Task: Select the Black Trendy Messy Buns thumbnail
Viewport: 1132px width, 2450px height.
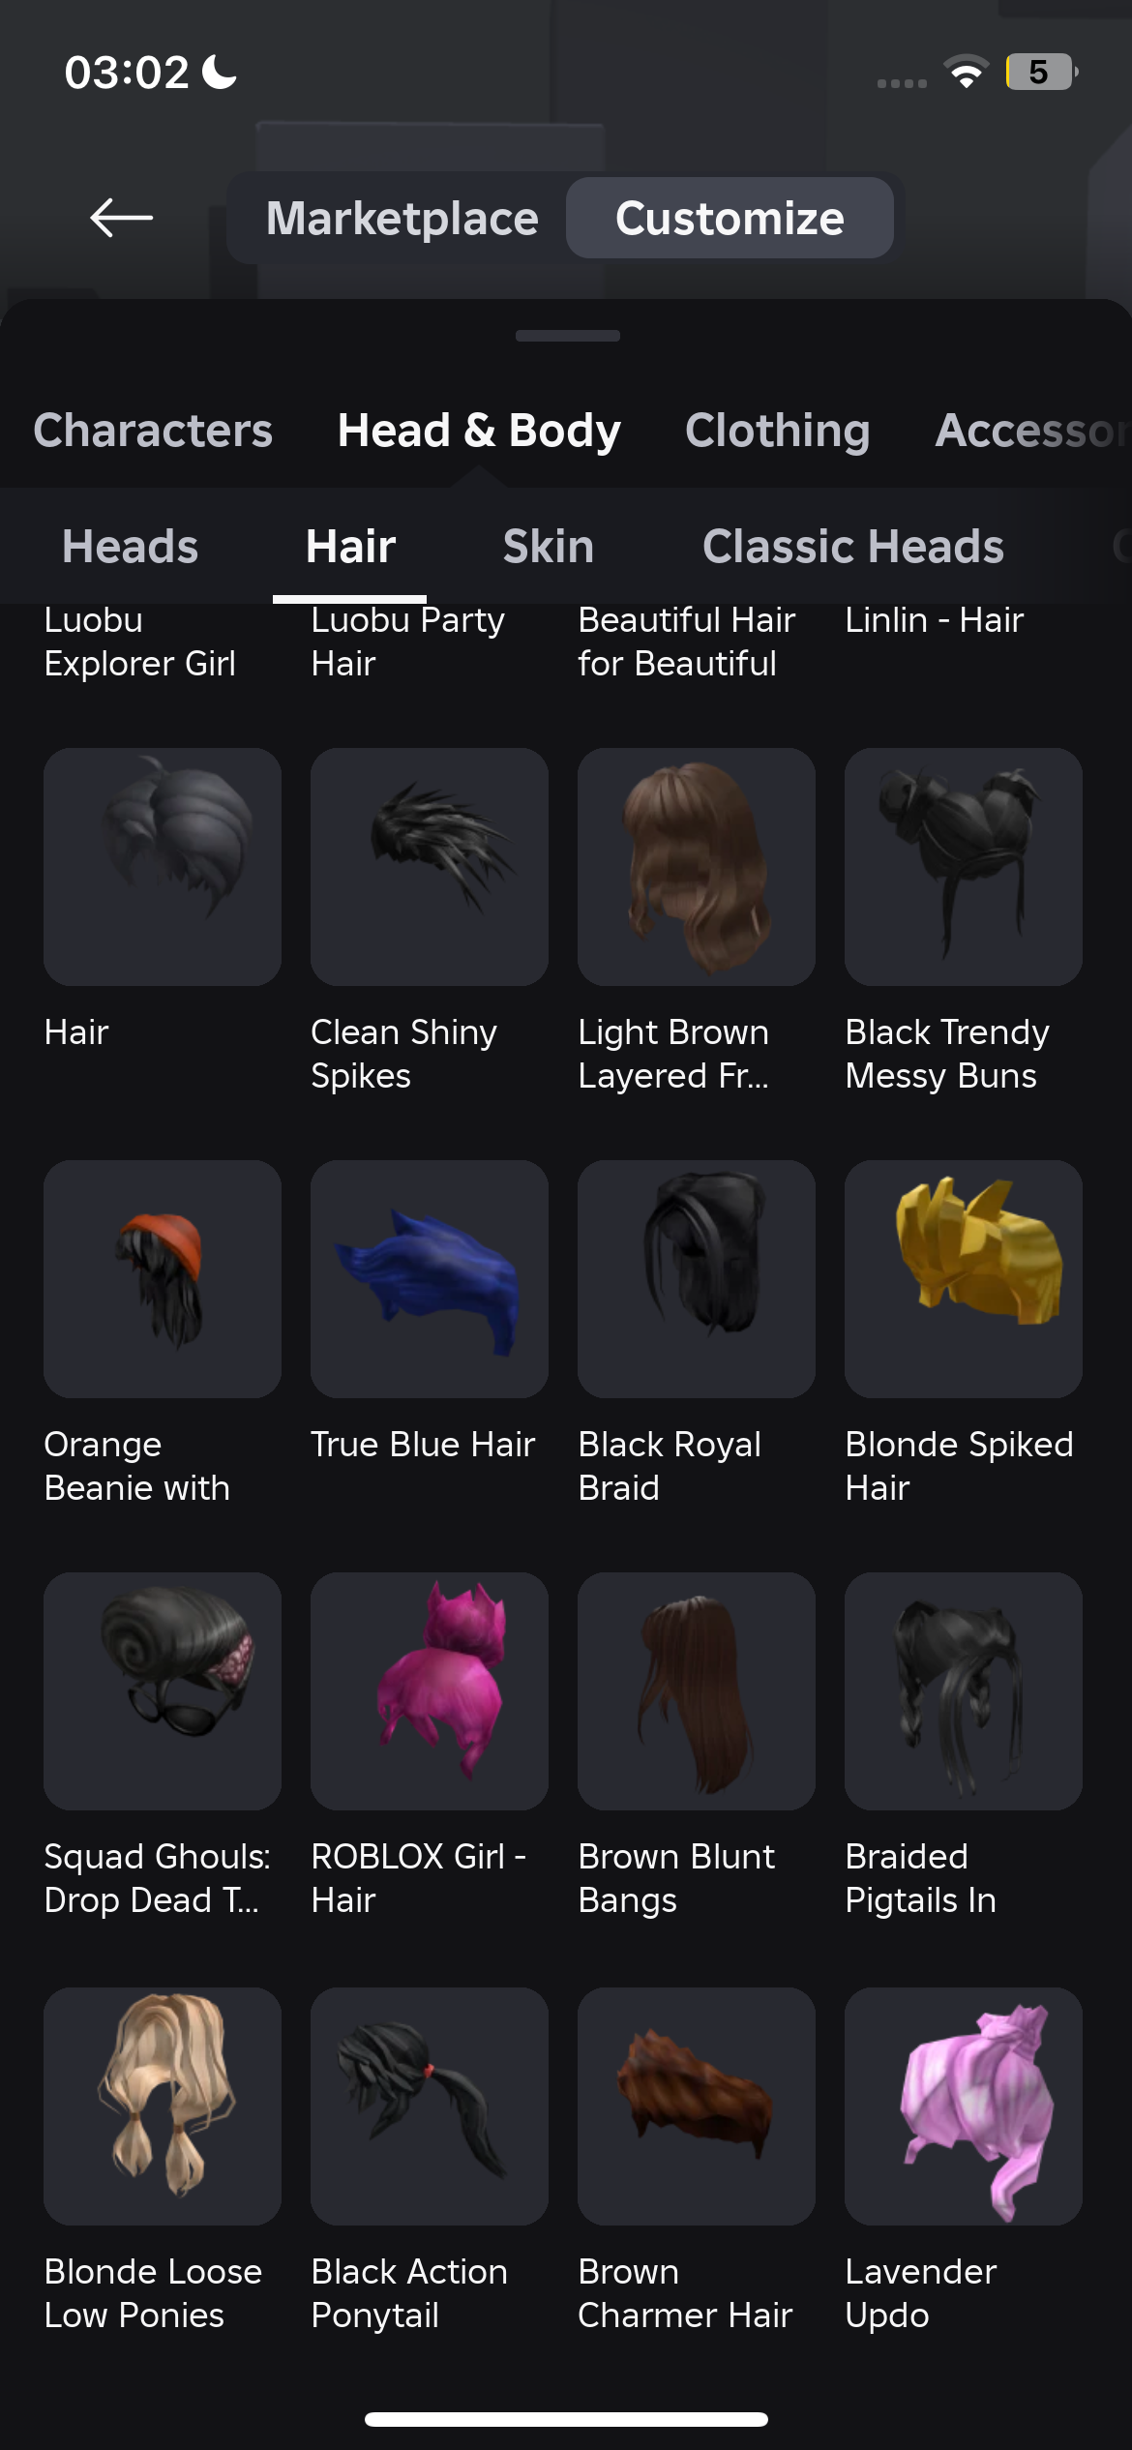Action: 964,867
